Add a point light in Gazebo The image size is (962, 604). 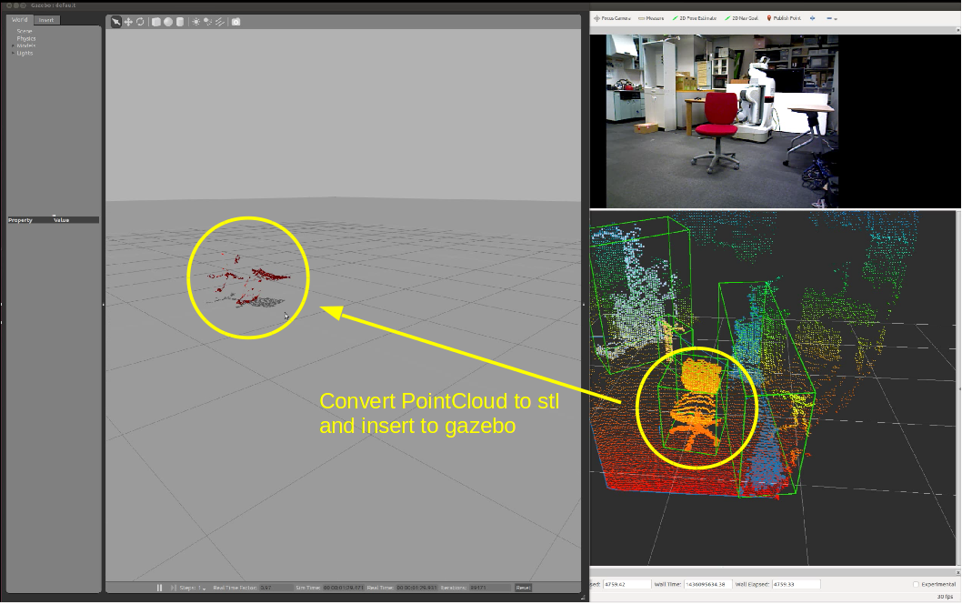(x=195, y=22)
